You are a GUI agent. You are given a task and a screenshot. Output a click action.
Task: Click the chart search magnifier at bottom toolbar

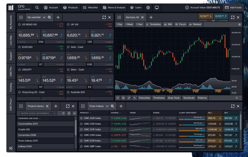click(x=237, y=98)
